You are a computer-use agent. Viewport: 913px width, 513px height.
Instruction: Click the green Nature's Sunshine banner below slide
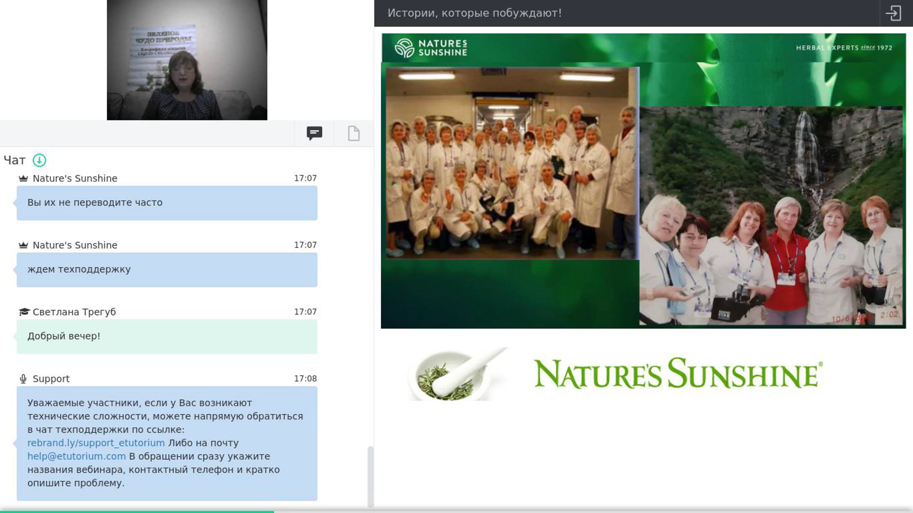tap(678, 374)
